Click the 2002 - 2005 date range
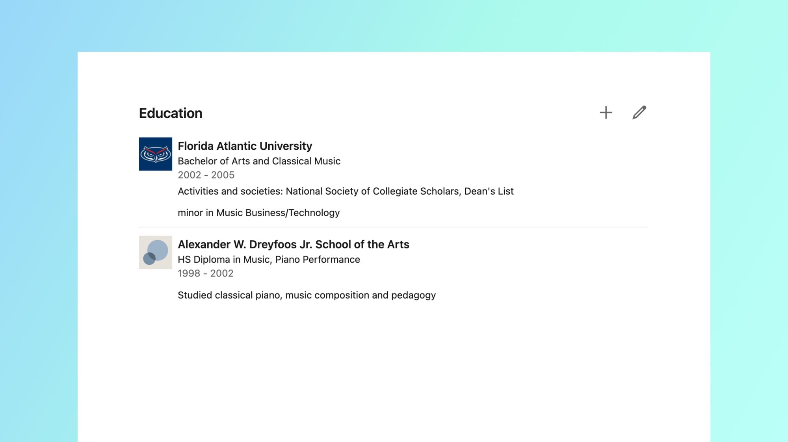788x442 pixels. 206,175
